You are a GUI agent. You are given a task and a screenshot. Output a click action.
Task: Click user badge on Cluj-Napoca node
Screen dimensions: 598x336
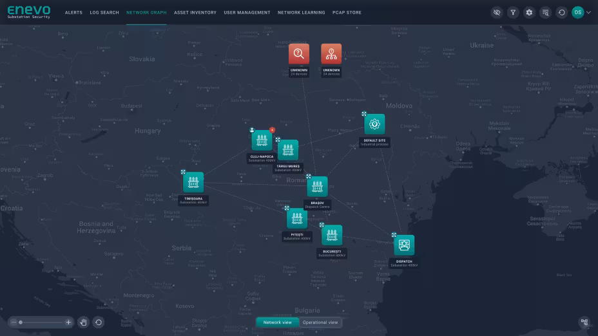pyautogui.click(x=252, y=130)
